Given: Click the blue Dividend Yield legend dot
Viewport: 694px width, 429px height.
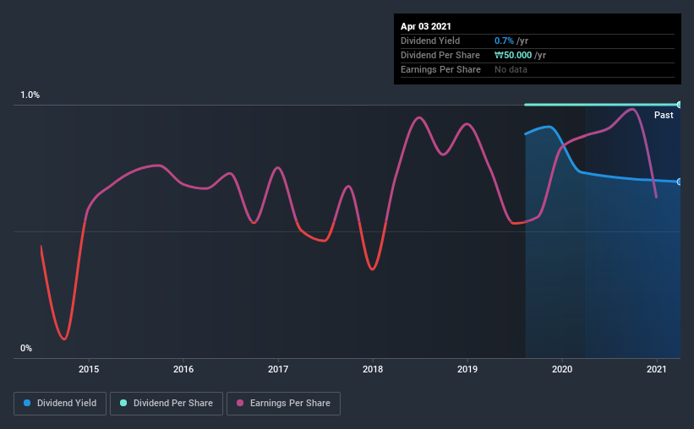Looking at the screenshot, I should pos(27,403).
